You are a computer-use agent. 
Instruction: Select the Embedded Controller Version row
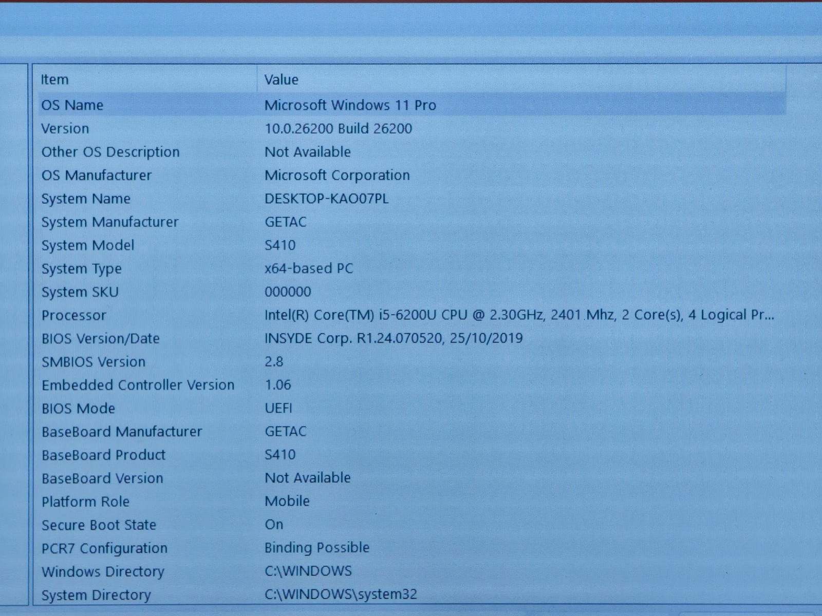click(x=411, y=386)
